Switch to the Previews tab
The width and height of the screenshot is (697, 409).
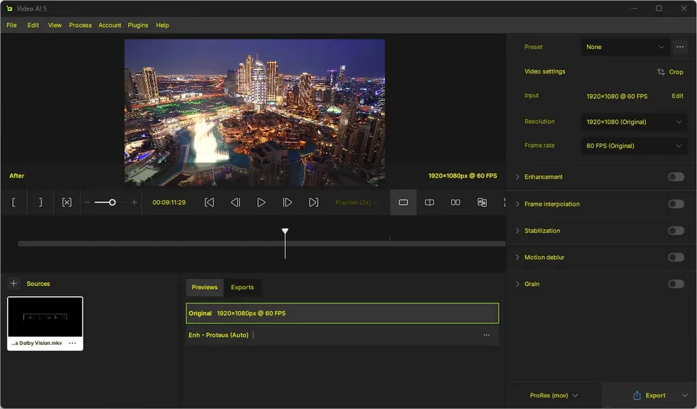tap(204, 287)
